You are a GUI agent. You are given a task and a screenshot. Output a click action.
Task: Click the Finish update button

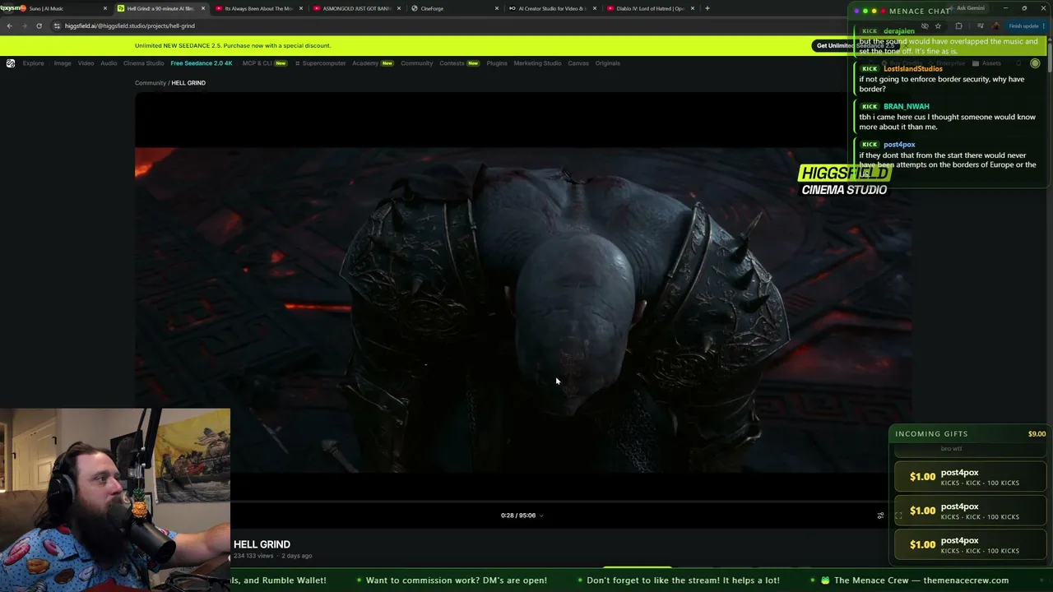(x=1027, y=25)
